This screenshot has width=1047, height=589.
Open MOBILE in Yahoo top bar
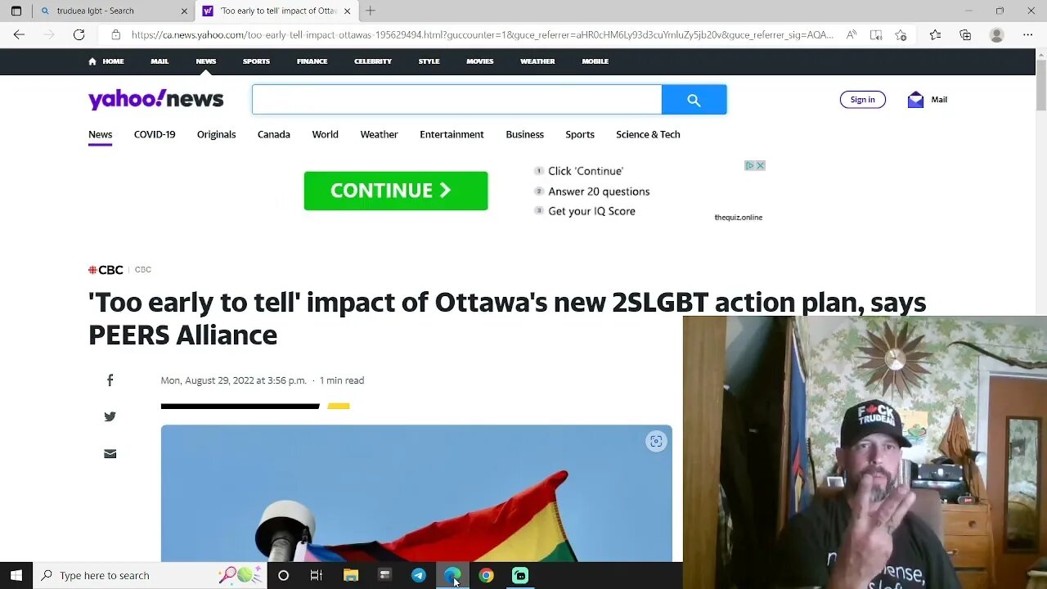pos(595,61)
